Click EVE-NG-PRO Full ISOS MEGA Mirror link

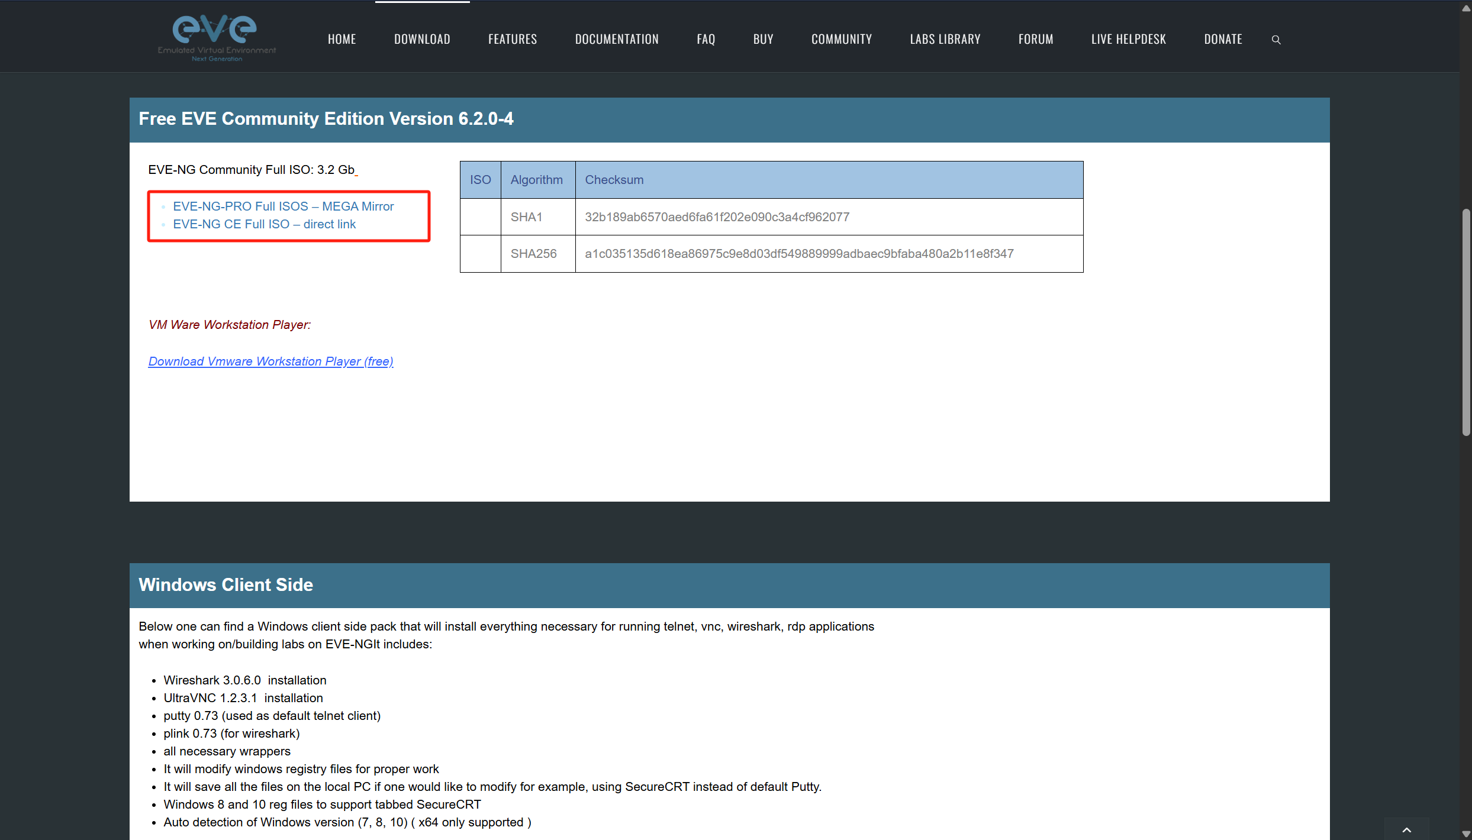pyautogui.click(x=284, y=206)
